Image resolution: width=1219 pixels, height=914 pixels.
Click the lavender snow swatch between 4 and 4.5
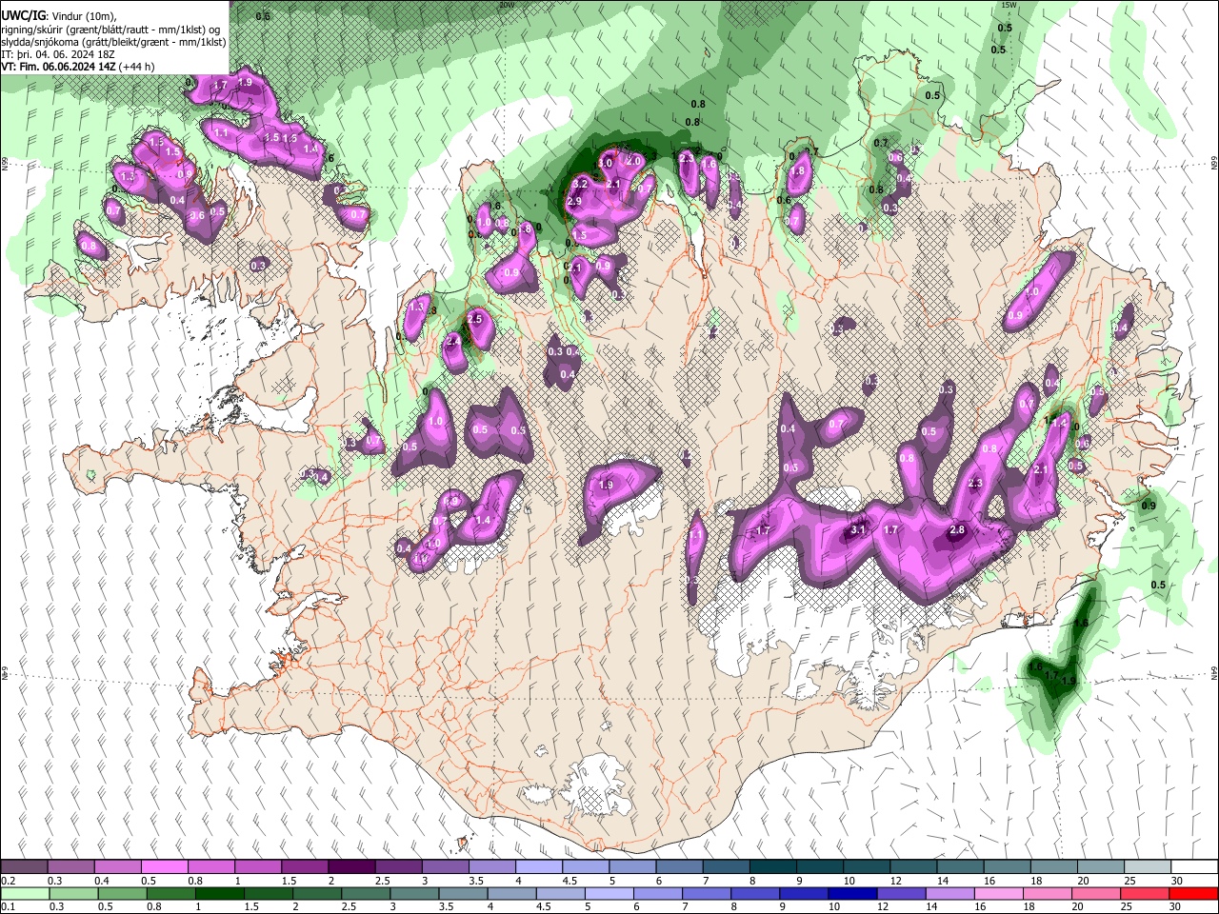click(x=539, y=867)
